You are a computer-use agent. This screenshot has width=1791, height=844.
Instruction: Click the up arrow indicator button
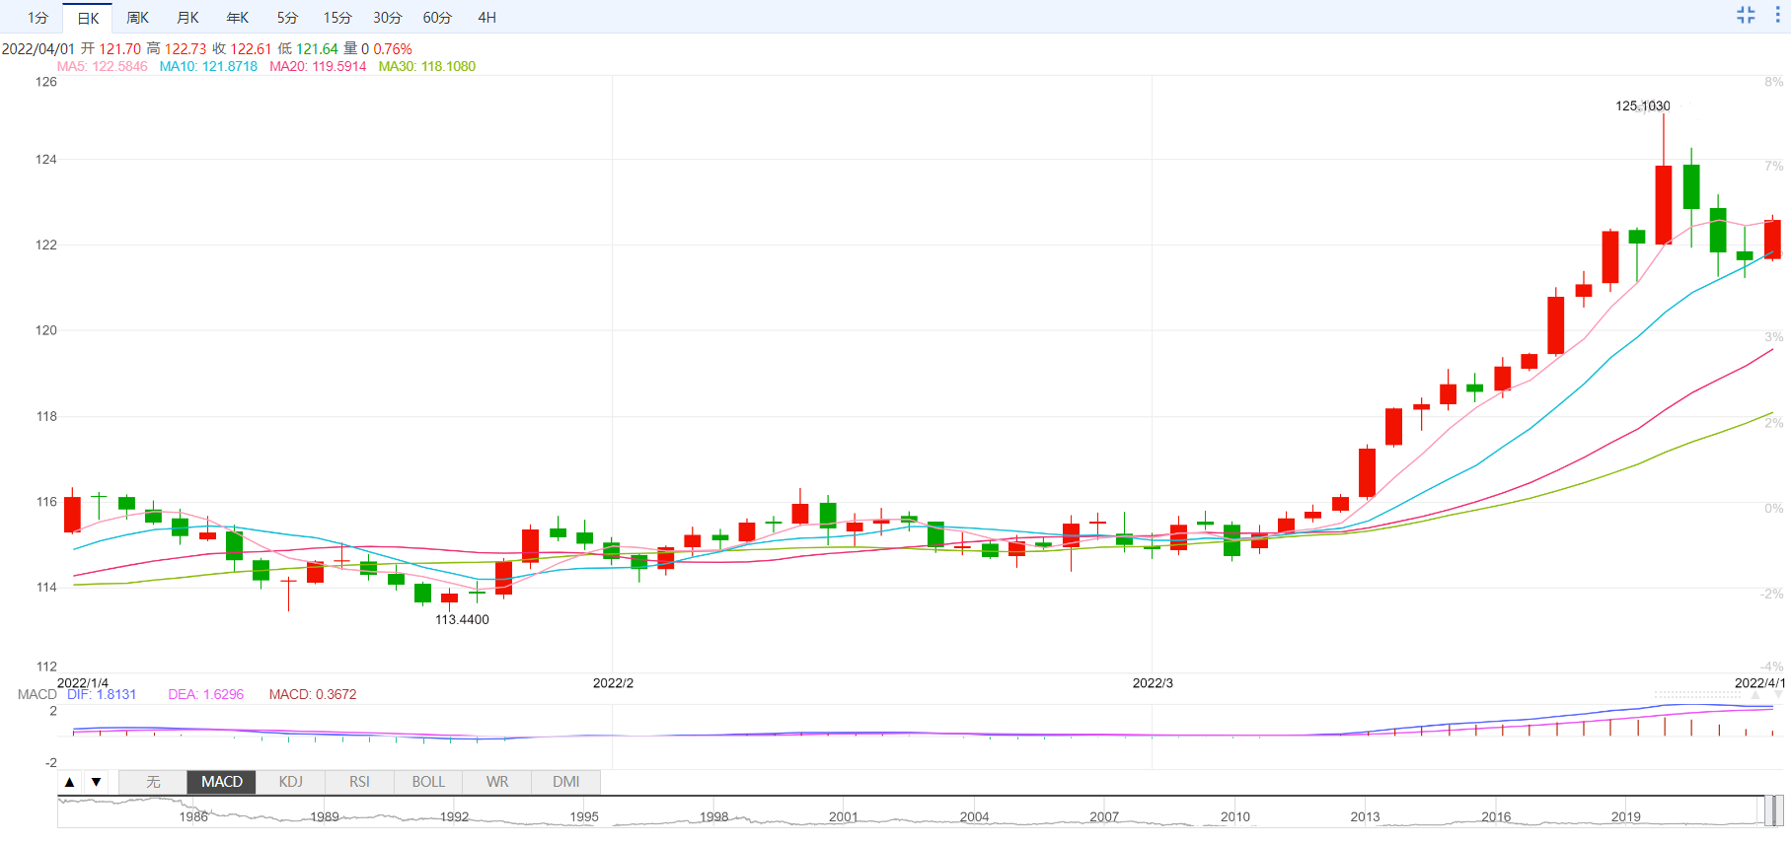click(x=69, y=782)
